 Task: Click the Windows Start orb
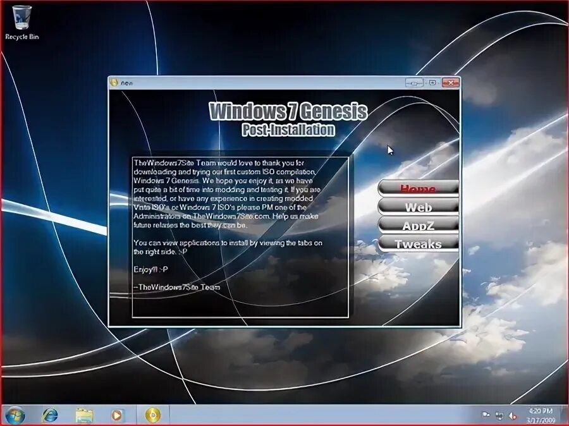click(x=15, y=415)
